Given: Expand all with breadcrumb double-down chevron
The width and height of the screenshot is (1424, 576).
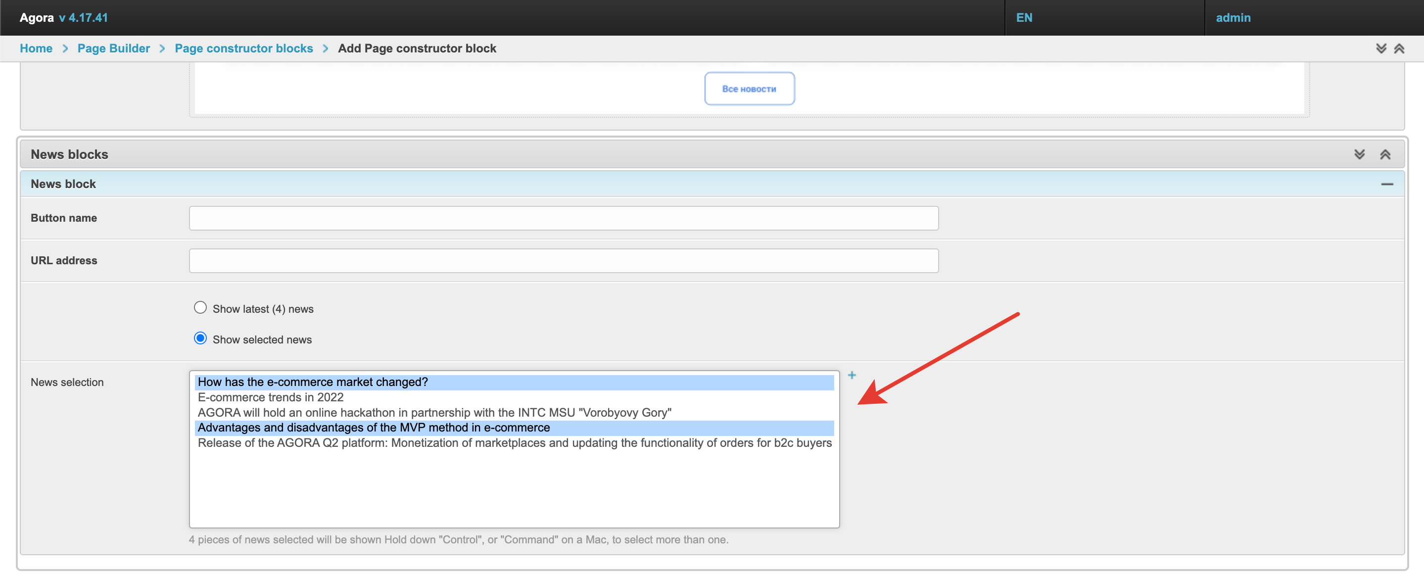Looking at the screenshot, I should click(x=1380, y=48).
